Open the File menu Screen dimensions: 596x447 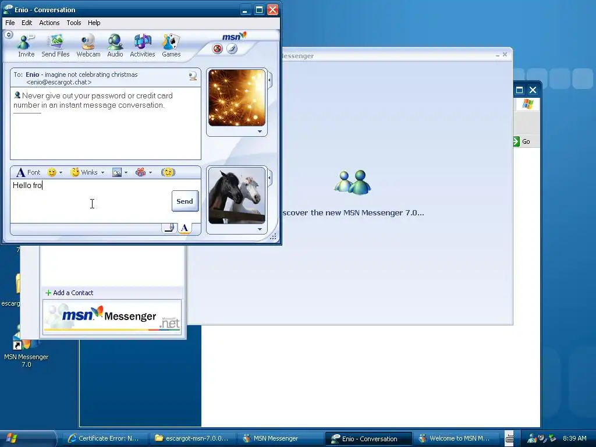pyautogui.click(x=10, y=23)
